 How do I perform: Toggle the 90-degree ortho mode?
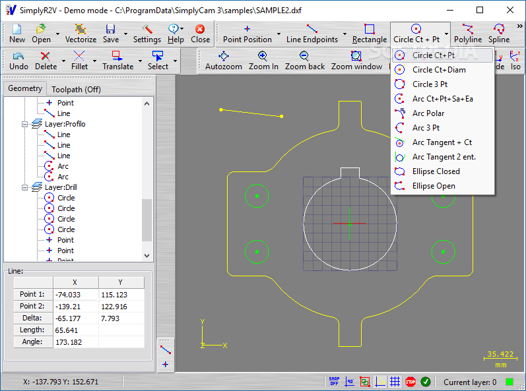tap(350, 382)
